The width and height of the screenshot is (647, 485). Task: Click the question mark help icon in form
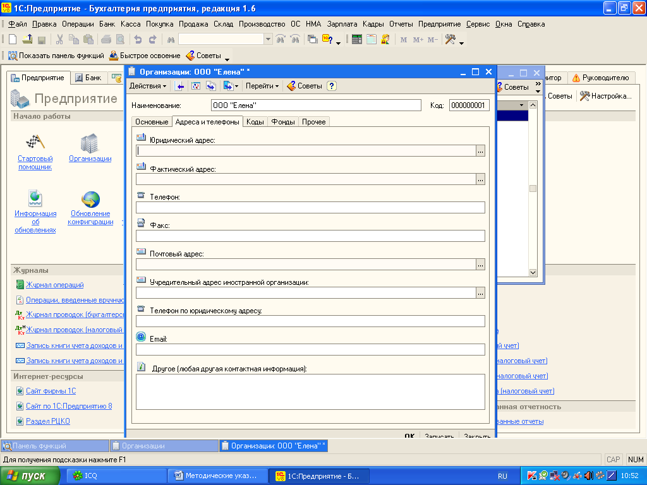(x=332, y=86)
